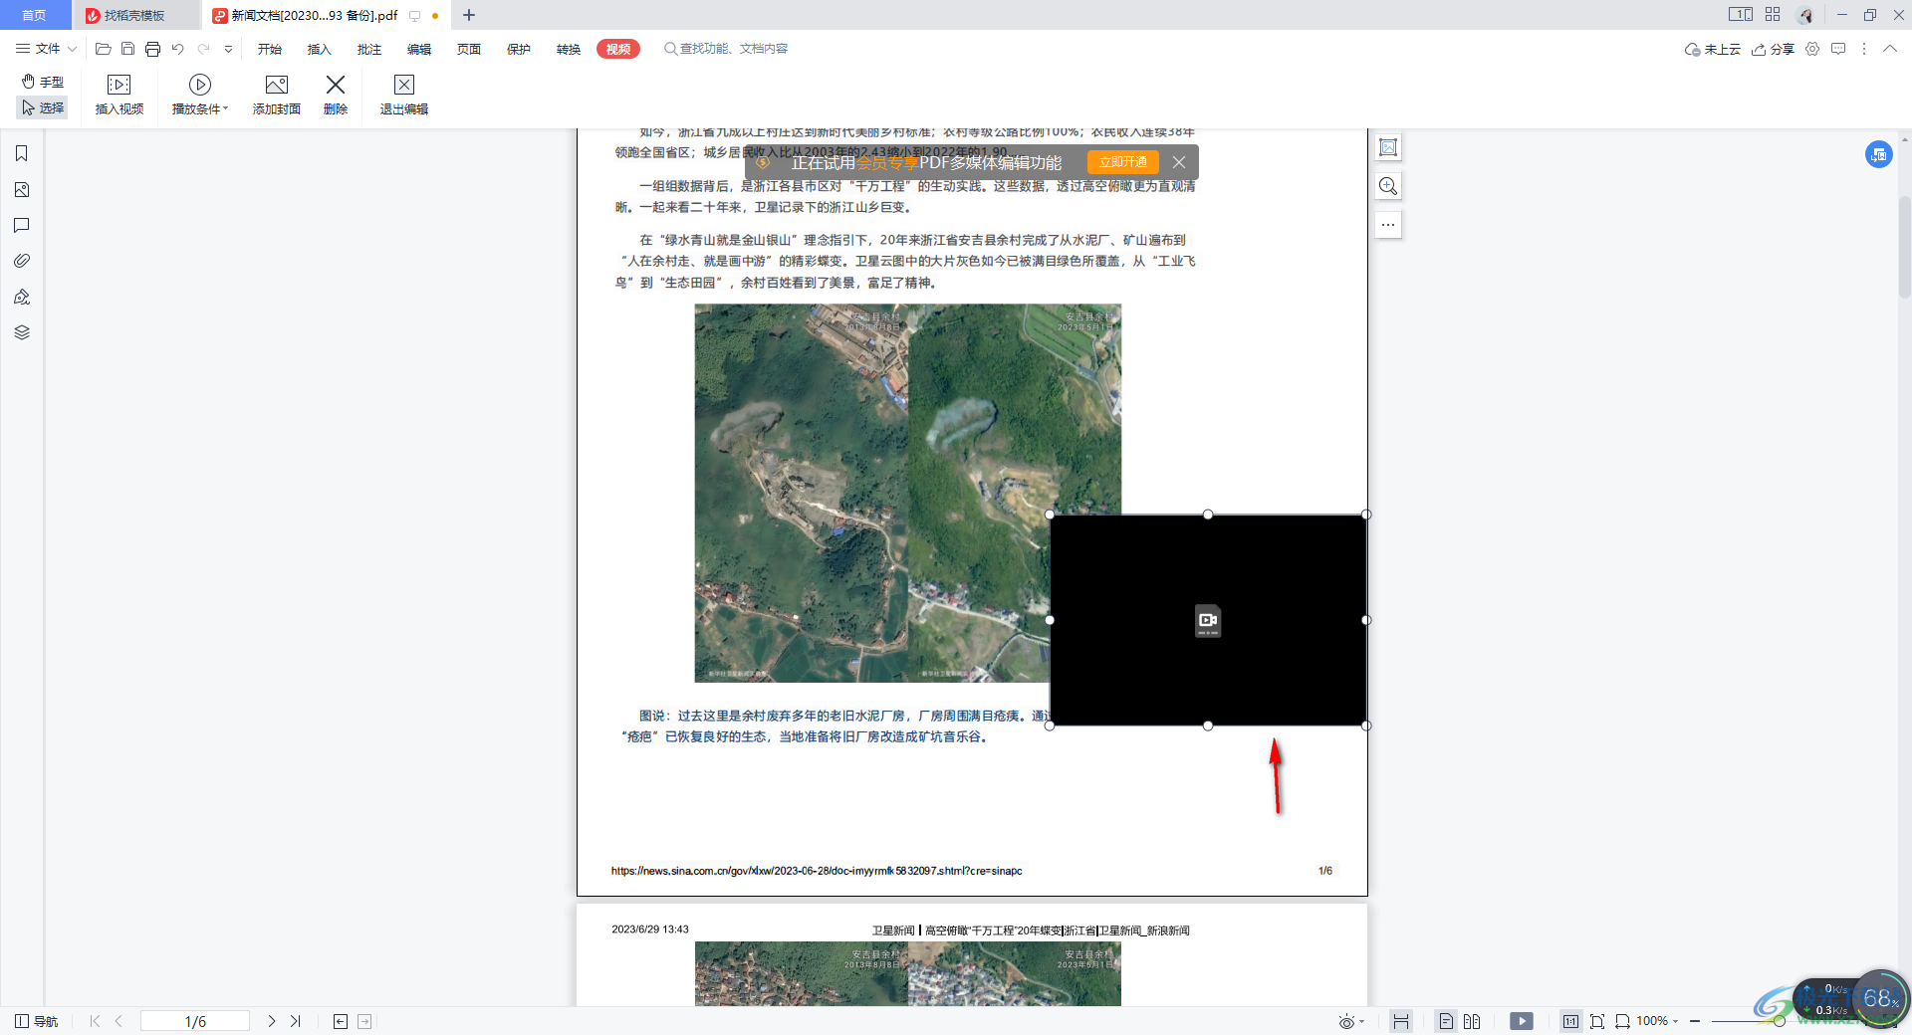Select two-page view
The width and height of the screenshot is (1912, 1035).
pos(1472,1021)
